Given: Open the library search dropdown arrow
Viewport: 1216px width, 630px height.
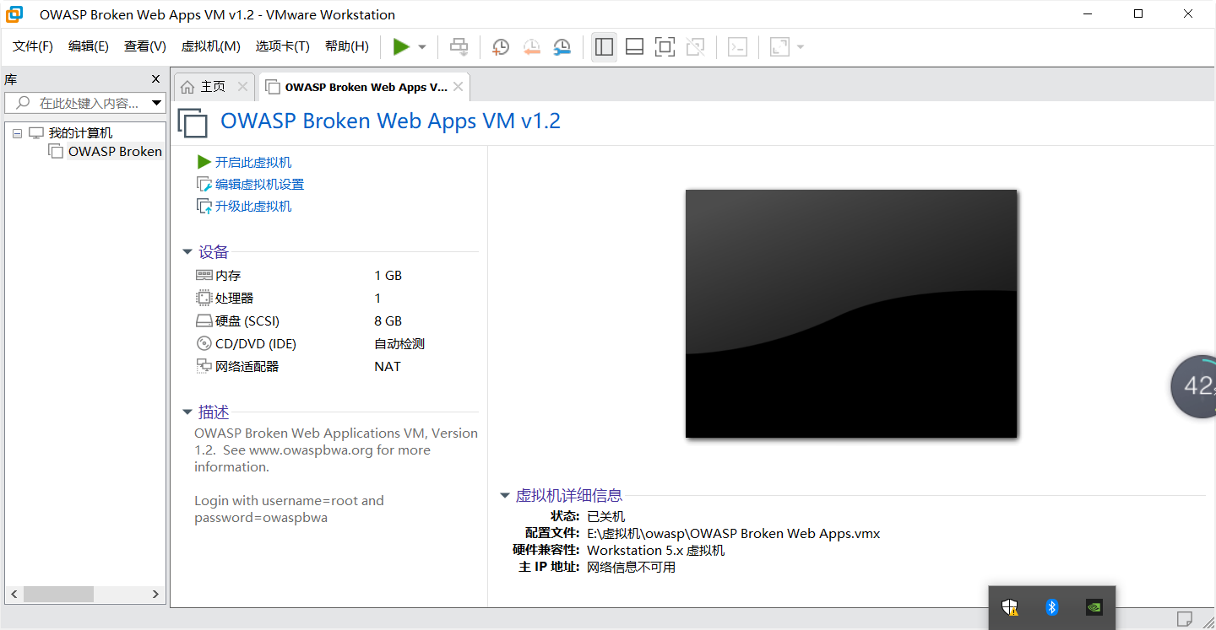Looking at the screenshot, I should click(x=157, y=103).
